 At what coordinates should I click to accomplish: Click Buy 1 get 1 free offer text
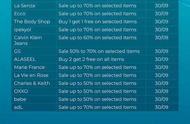pos(98,22)
